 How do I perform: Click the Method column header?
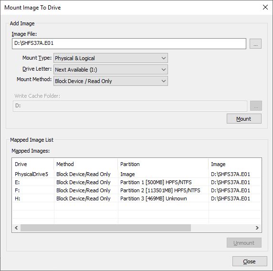tap(85, 164)
